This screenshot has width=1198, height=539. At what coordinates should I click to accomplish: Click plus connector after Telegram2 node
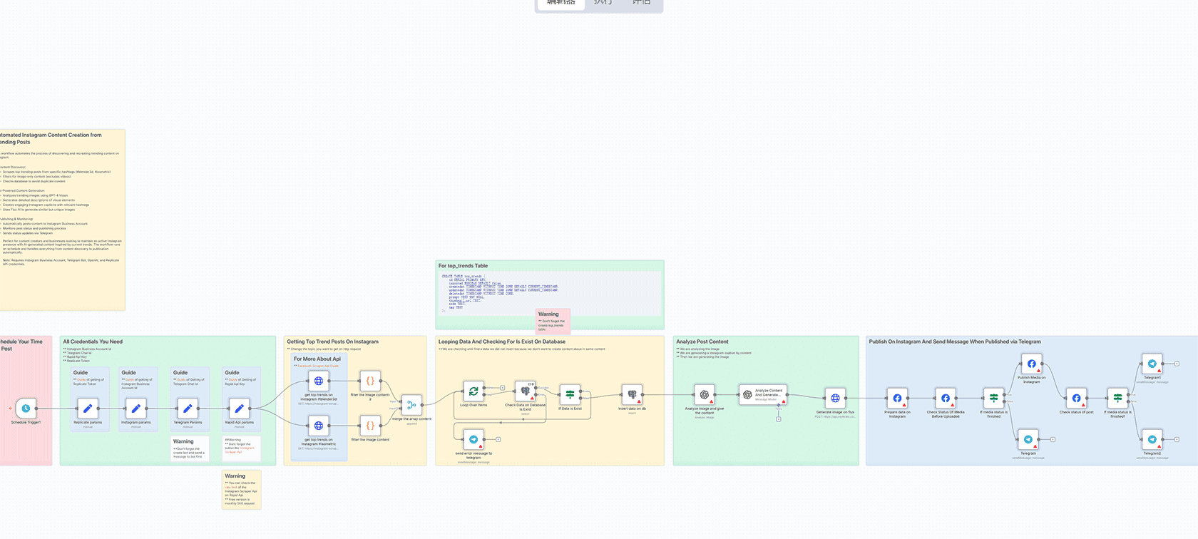(1177, 440)
